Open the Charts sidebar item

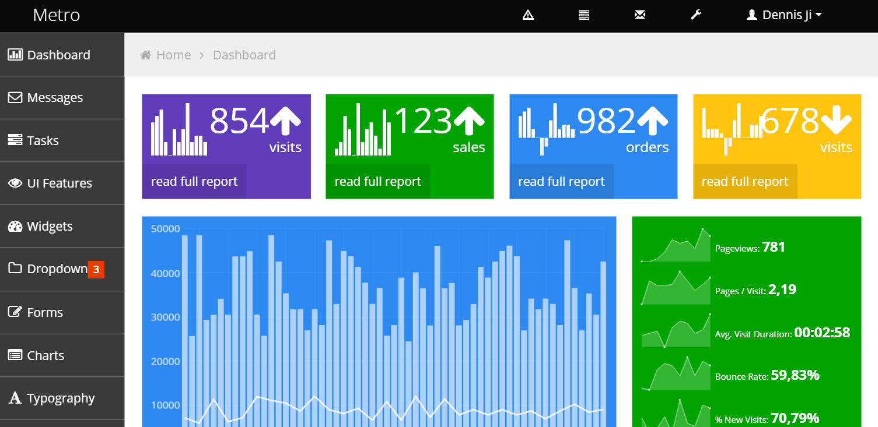(x=46, y=355)
